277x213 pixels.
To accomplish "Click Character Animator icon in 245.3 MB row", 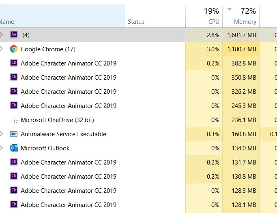I will coord(14,105).
